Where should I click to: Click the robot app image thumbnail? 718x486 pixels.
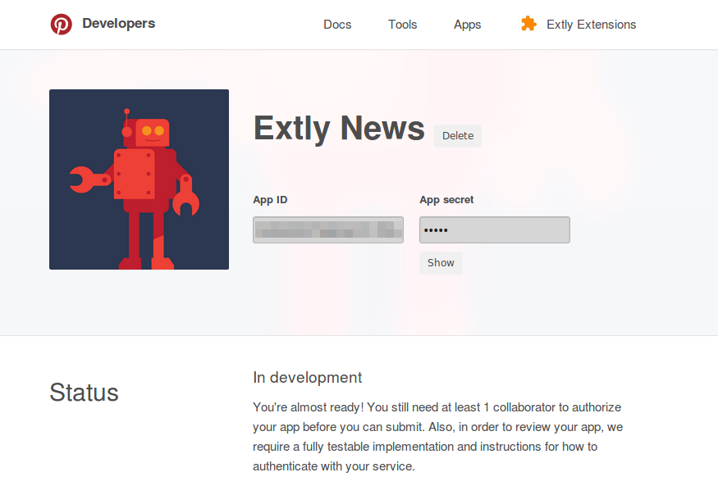(x=139, y=179)
